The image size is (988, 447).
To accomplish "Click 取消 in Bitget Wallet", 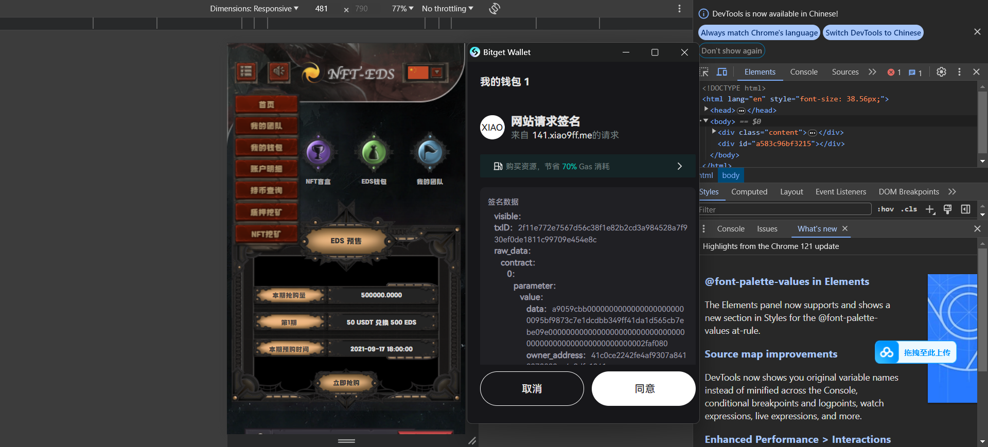I will coord(532,389).
